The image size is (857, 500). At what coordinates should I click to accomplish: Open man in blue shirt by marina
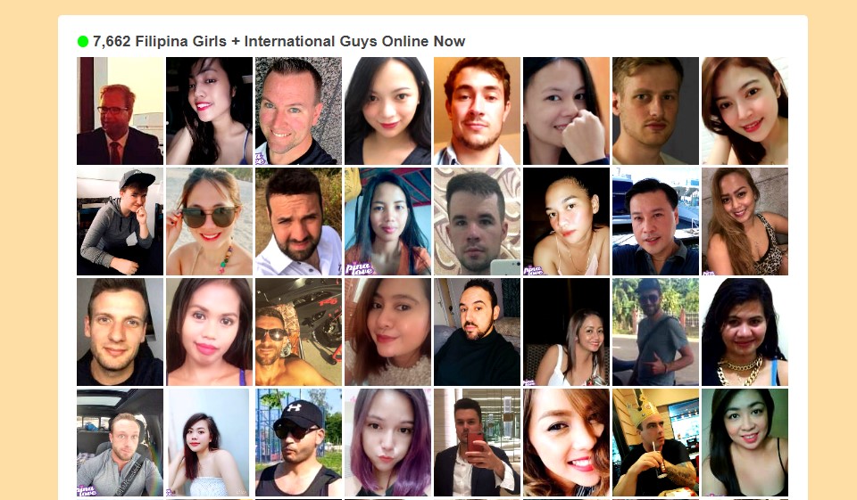click(655, 222)
